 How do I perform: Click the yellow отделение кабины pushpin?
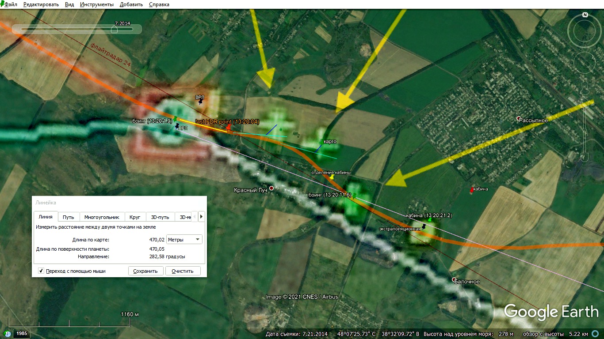click(332, 177)
